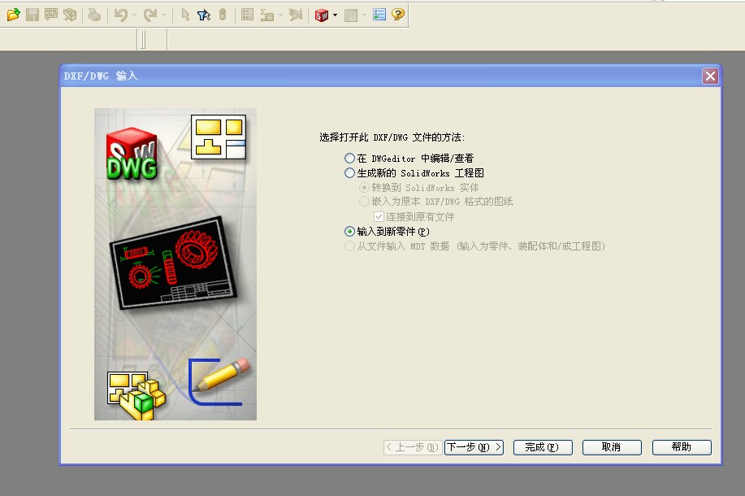Click the Save floppy disk icon

pos(32,15)
